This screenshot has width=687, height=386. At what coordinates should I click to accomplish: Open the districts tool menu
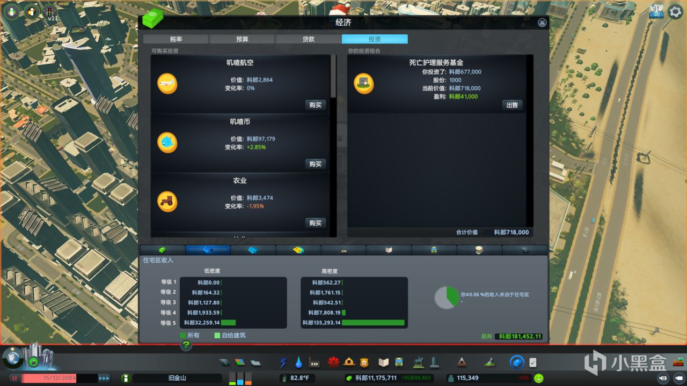tap(255, 363)
